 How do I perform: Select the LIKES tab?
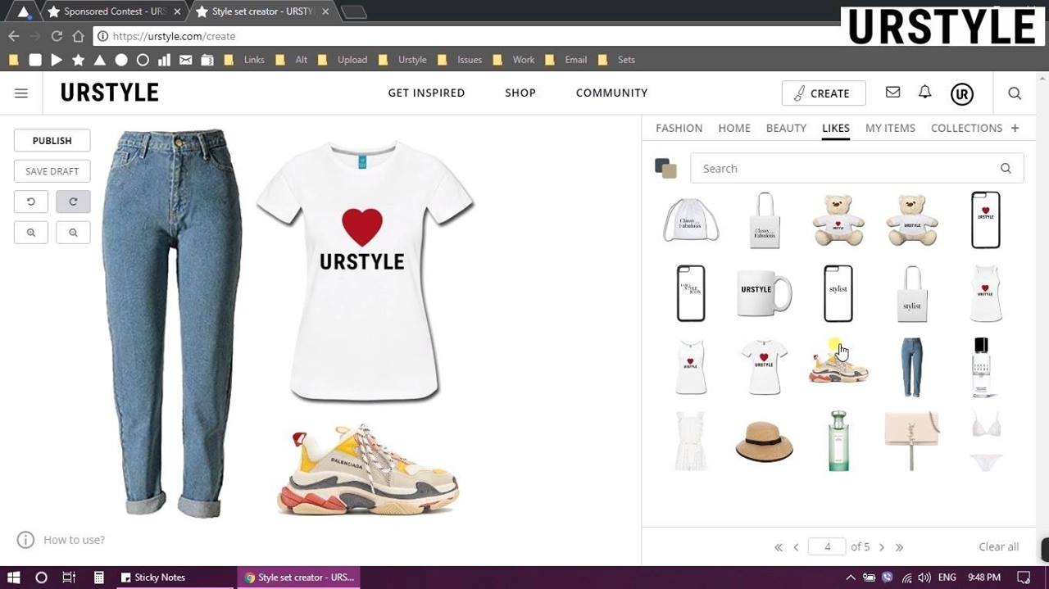coord(836,128)
